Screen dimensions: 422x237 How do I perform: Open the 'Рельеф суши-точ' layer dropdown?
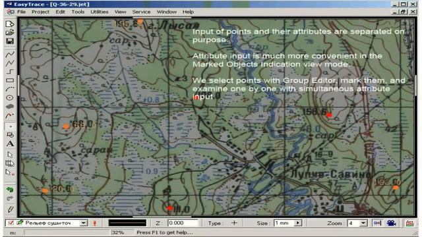coord(84,223)
